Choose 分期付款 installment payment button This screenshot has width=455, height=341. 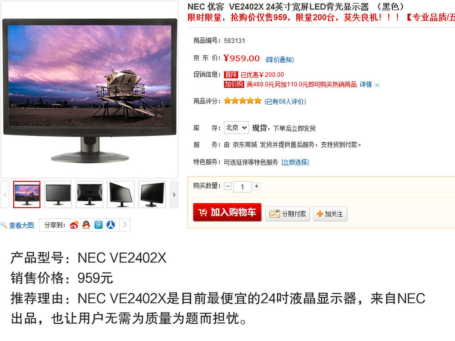(x=288, y=214)
